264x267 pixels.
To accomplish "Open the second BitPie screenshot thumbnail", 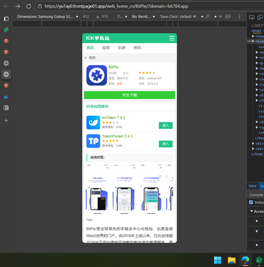I will point(124,189).
